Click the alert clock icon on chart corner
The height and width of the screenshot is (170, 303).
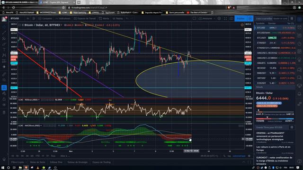click(242, 25)
